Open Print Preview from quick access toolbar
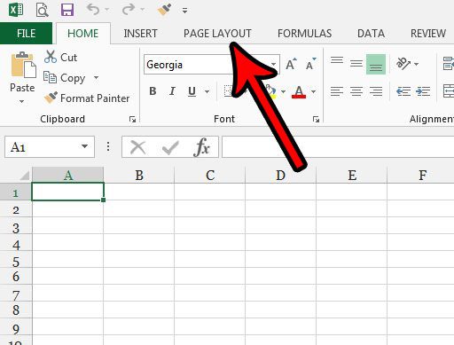The width and height of the screenshot is (454, 345). click(x=43, y=10)
